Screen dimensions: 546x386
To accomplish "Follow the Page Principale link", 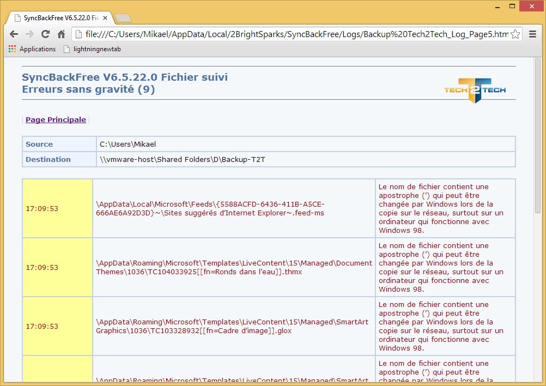I will [x=56, y=120].
